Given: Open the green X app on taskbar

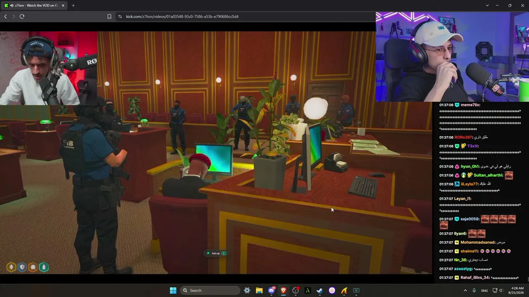Looking at the screenshot, I should click(x=356, y=290).
